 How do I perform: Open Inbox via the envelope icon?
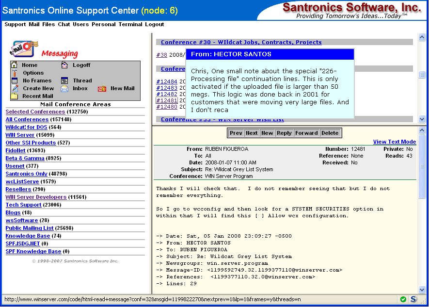[64, 88]
